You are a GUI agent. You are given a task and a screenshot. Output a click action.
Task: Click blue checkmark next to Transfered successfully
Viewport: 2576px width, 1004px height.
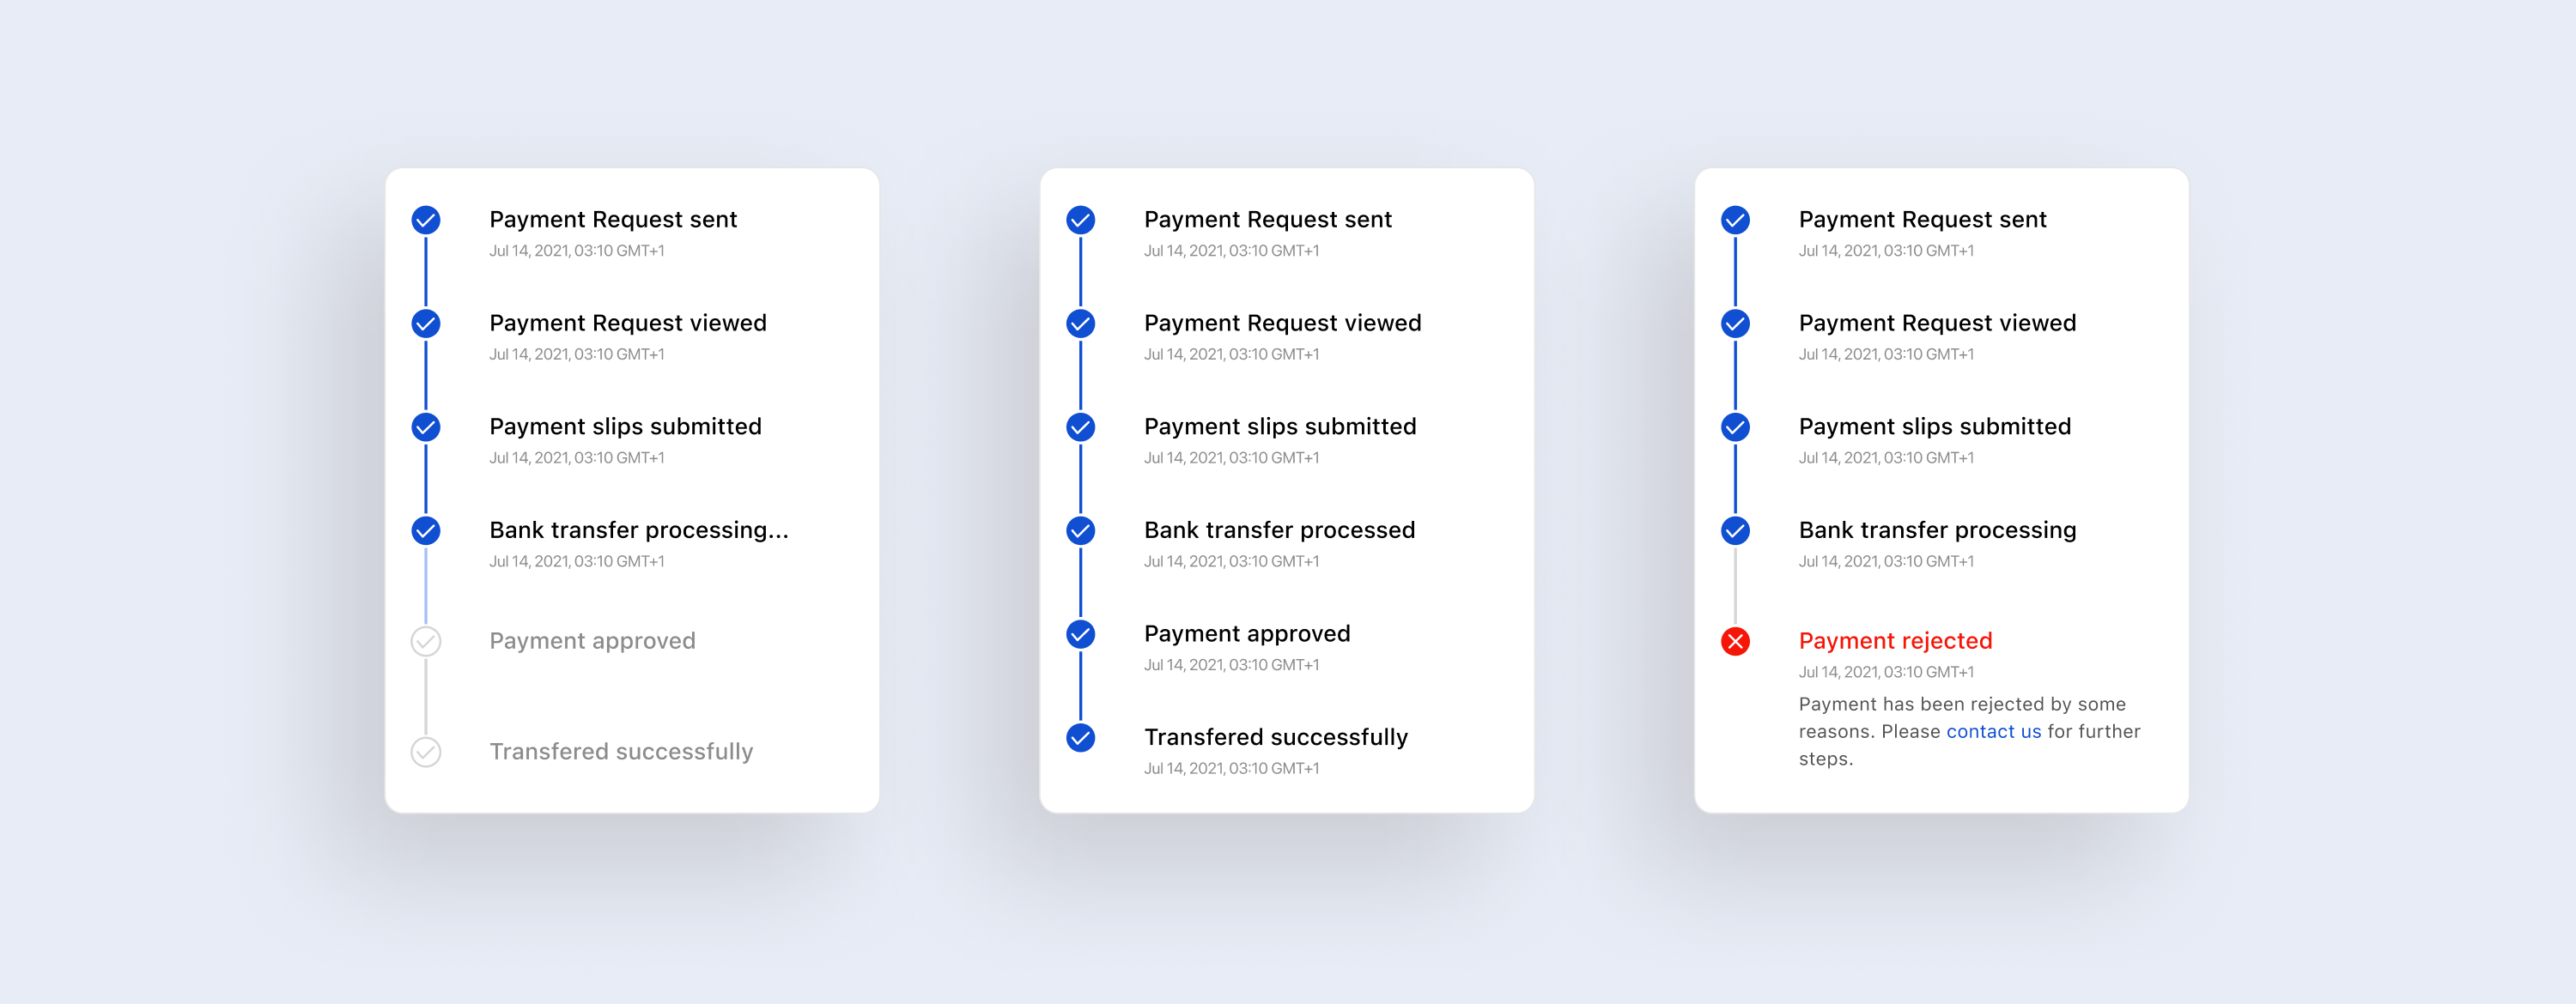[1080, 738]
